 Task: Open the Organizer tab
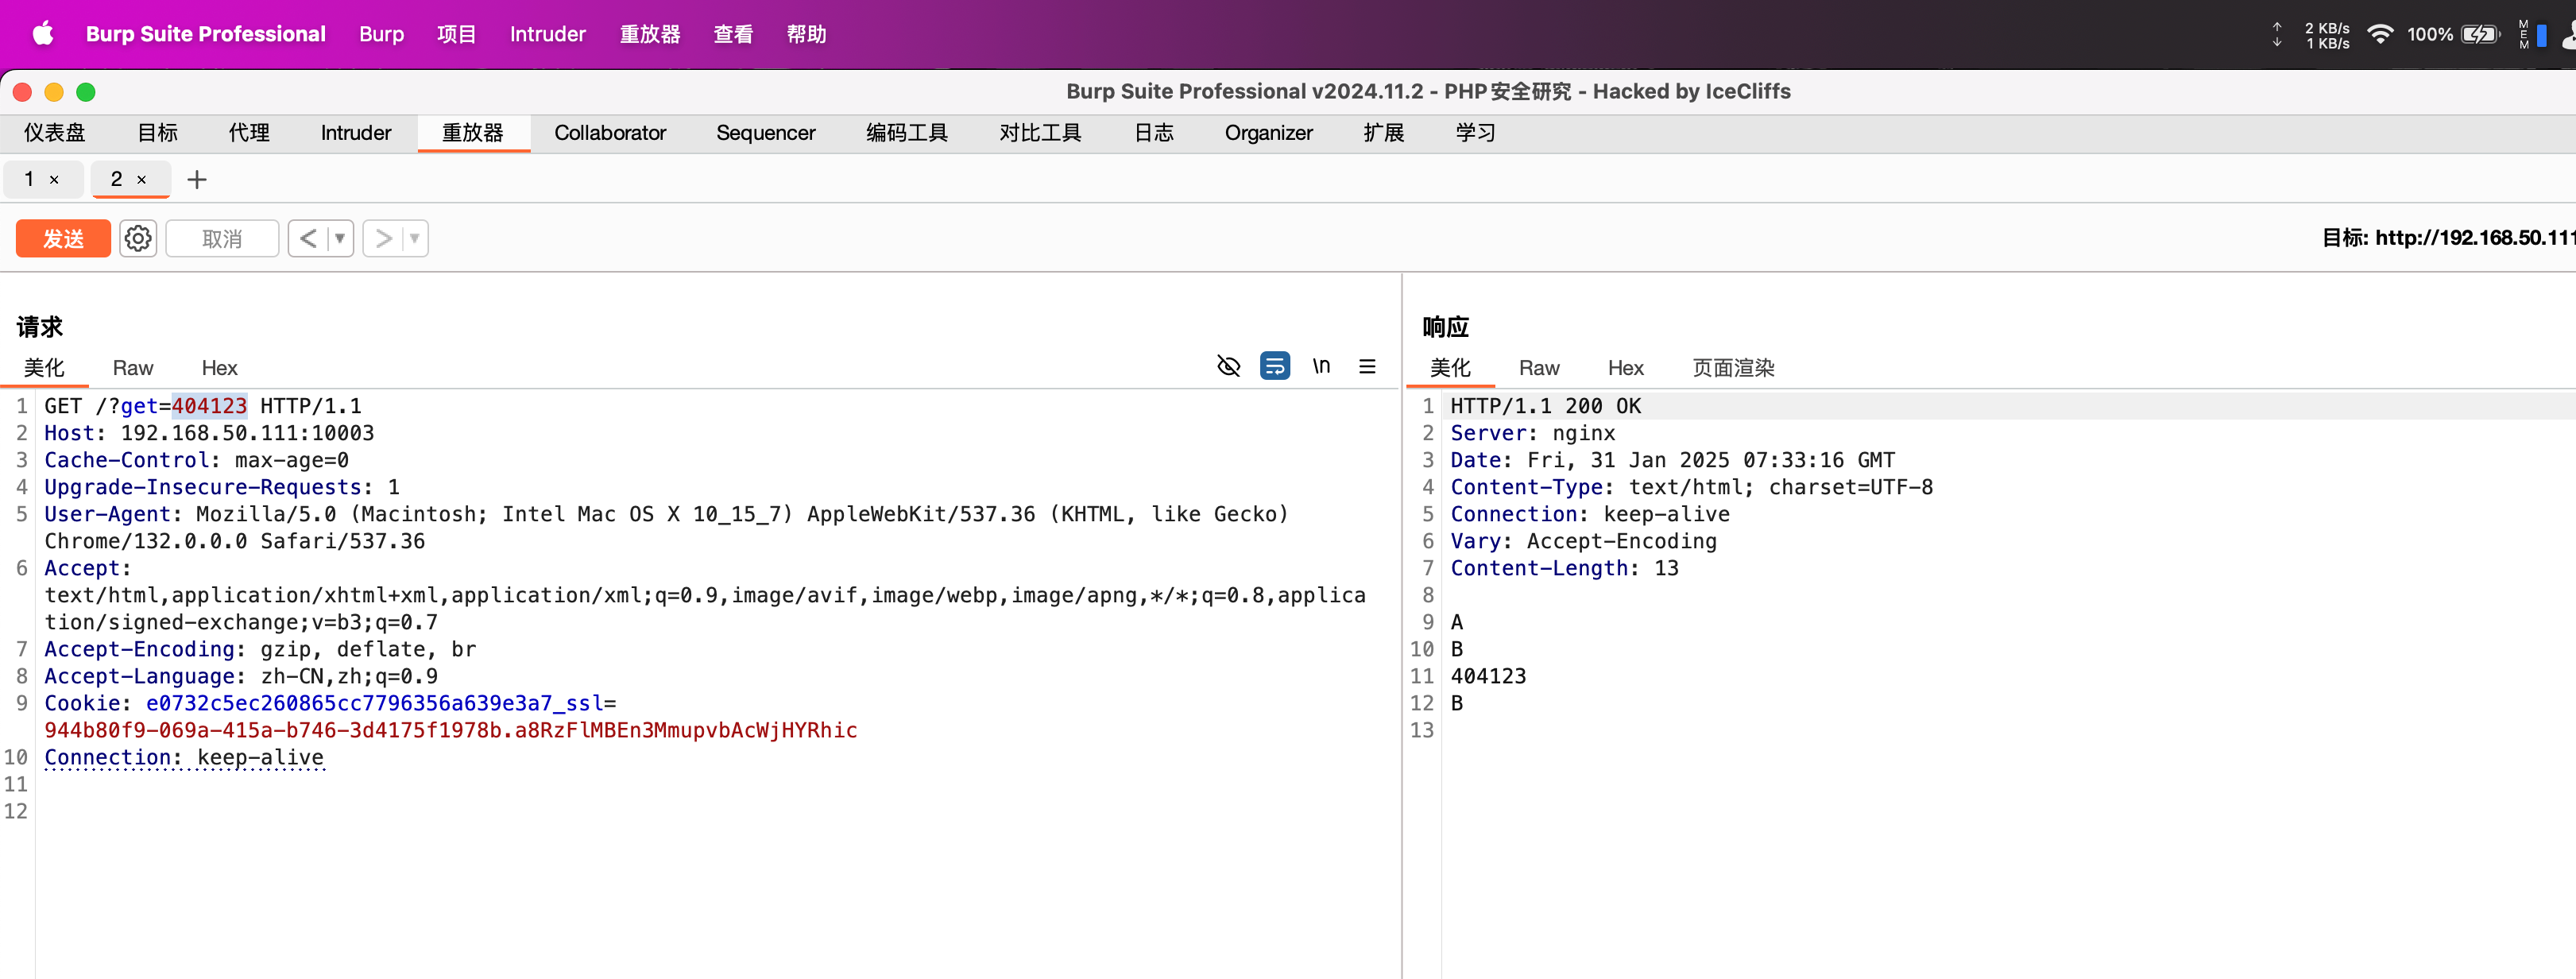[1268, 133]
